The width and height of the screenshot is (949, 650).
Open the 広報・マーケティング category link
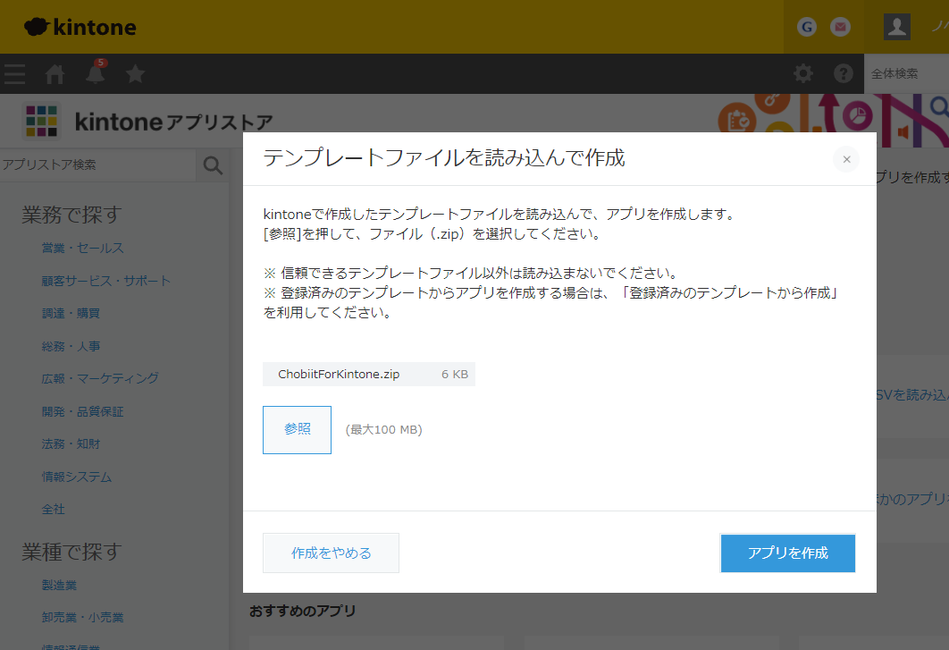(100, 378)
